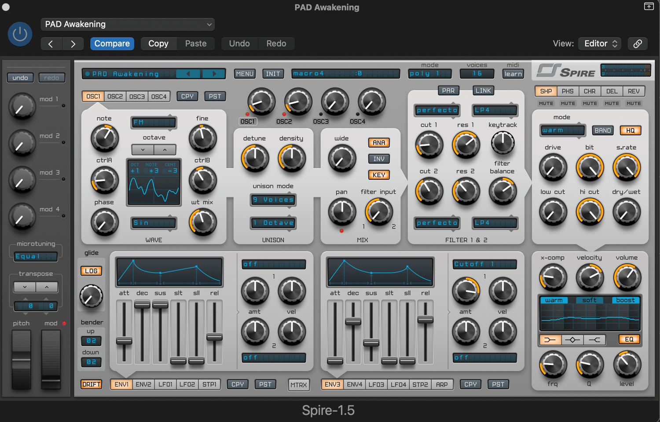The image size is (660, 422).
Task: Toggle the ANA oscillator switch
Action: pos(379,143)
